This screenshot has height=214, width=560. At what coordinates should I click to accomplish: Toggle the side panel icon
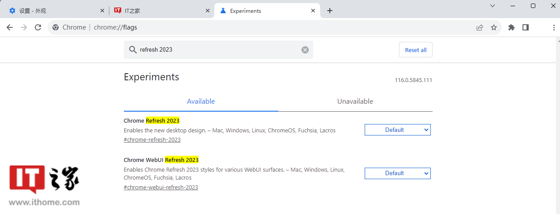(526, 27)
